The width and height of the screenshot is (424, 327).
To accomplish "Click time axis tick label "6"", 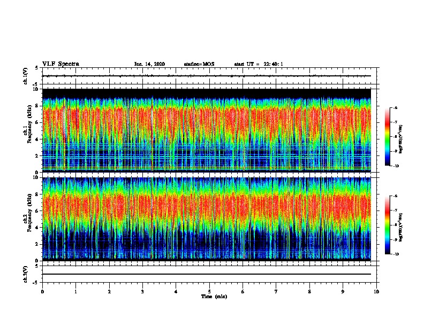I will tap(243, 292).
